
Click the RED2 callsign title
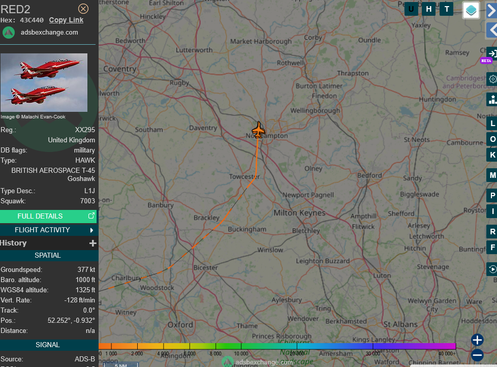pos(15,10)
